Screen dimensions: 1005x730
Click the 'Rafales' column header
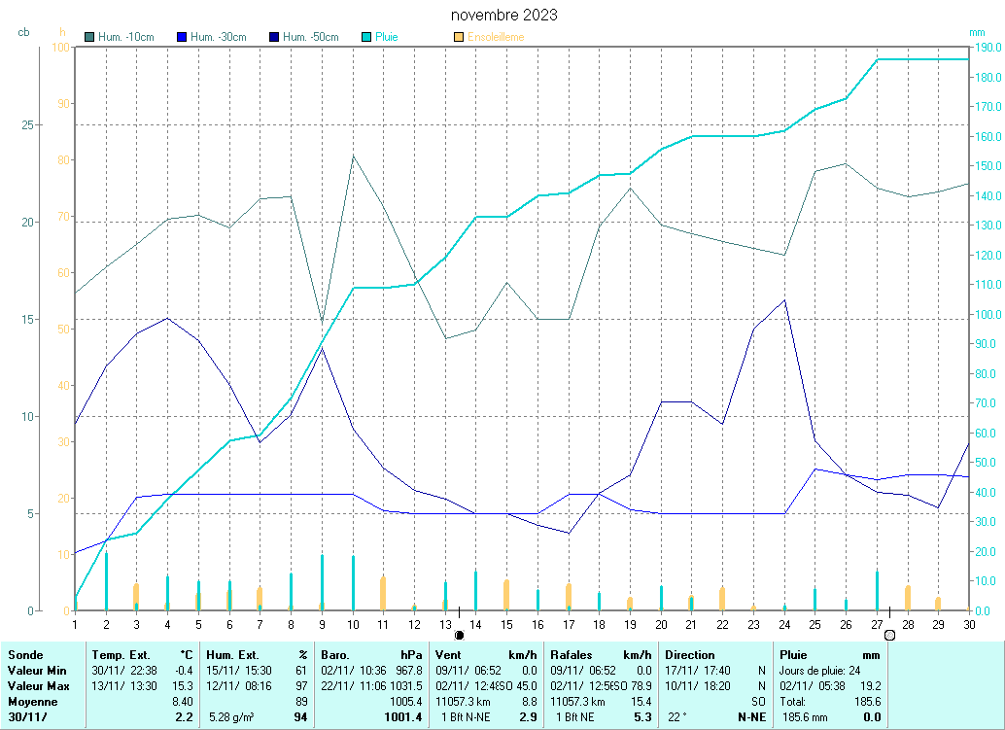(572, 655)
